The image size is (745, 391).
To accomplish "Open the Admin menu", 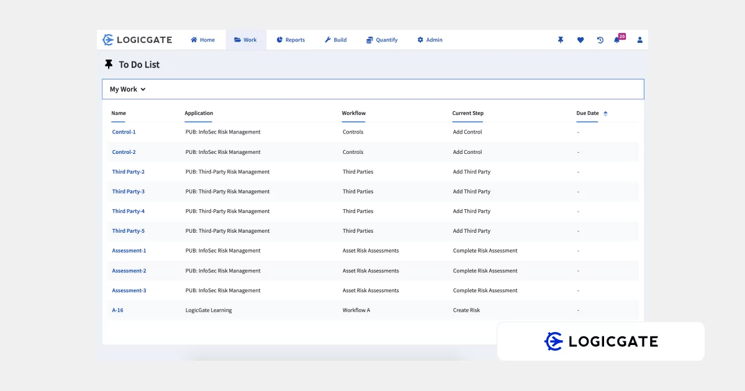I will click(430, 40).
